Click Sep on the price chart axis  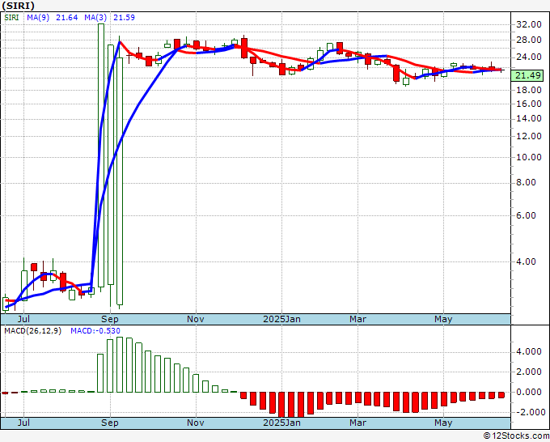[110, 319]
